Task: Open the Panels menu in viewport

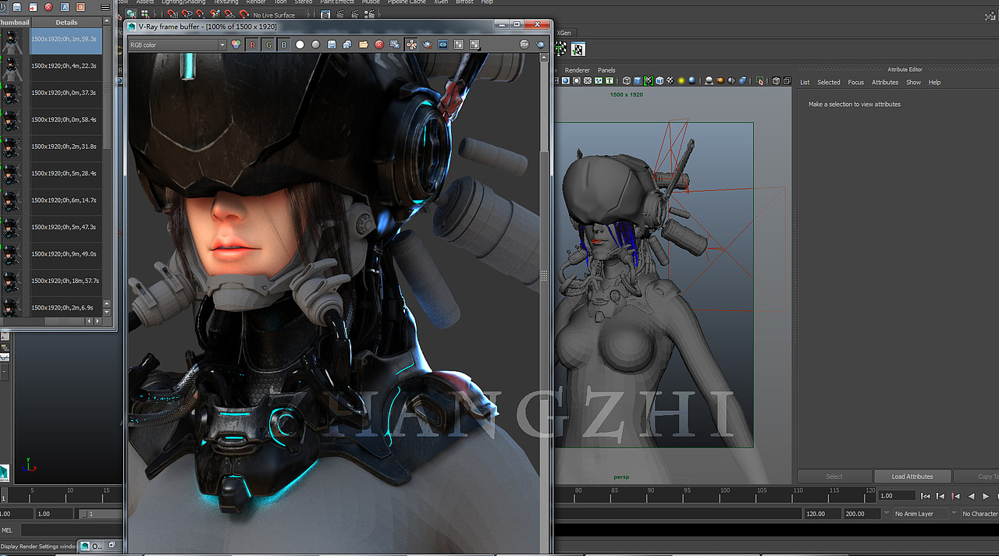Action: pos(606,70)
